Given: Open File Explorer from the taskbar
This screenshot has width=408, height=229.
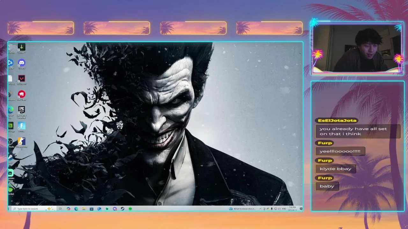Looking at the screenshot, I should [84, 209].
